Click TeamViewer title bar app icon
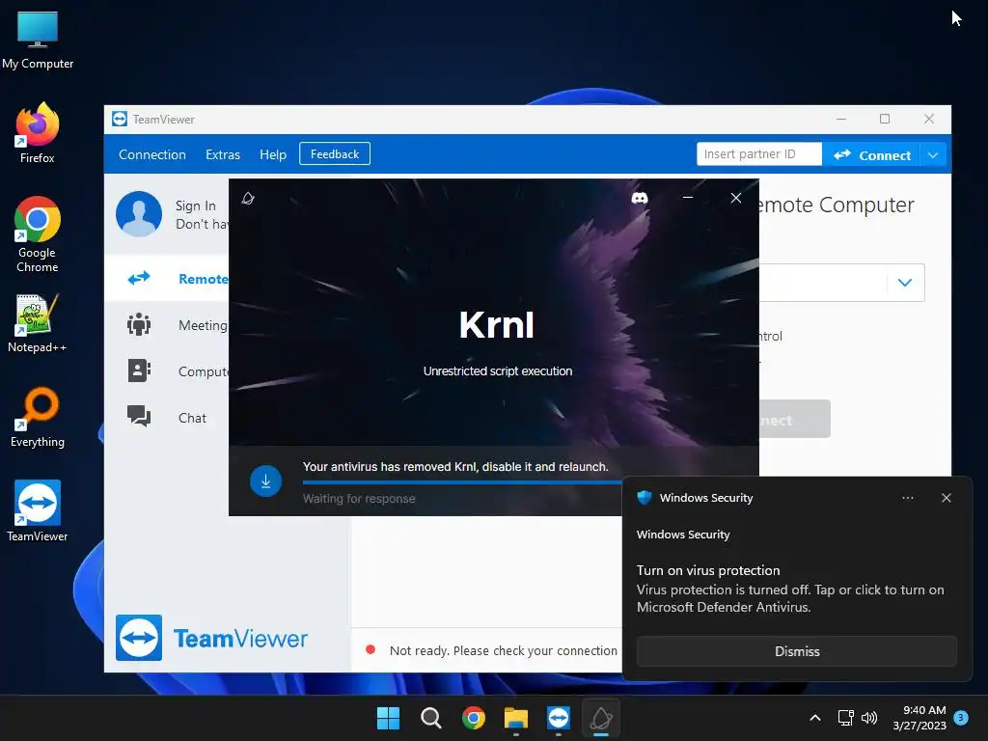The image size is (988, 741). click(x=120, y=119)
